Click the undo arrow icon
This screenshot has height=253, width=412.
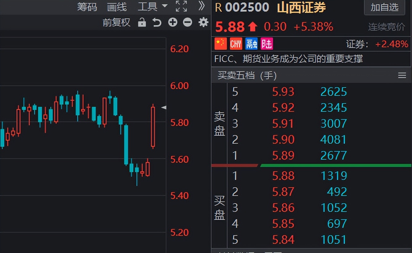point(157,22)
